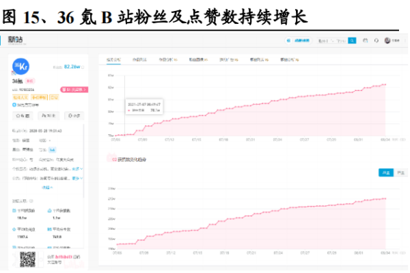Viewport: 410px width, 273px height.
Task: Click the third orange tag under the uid
Action: [x=54, y=98]
